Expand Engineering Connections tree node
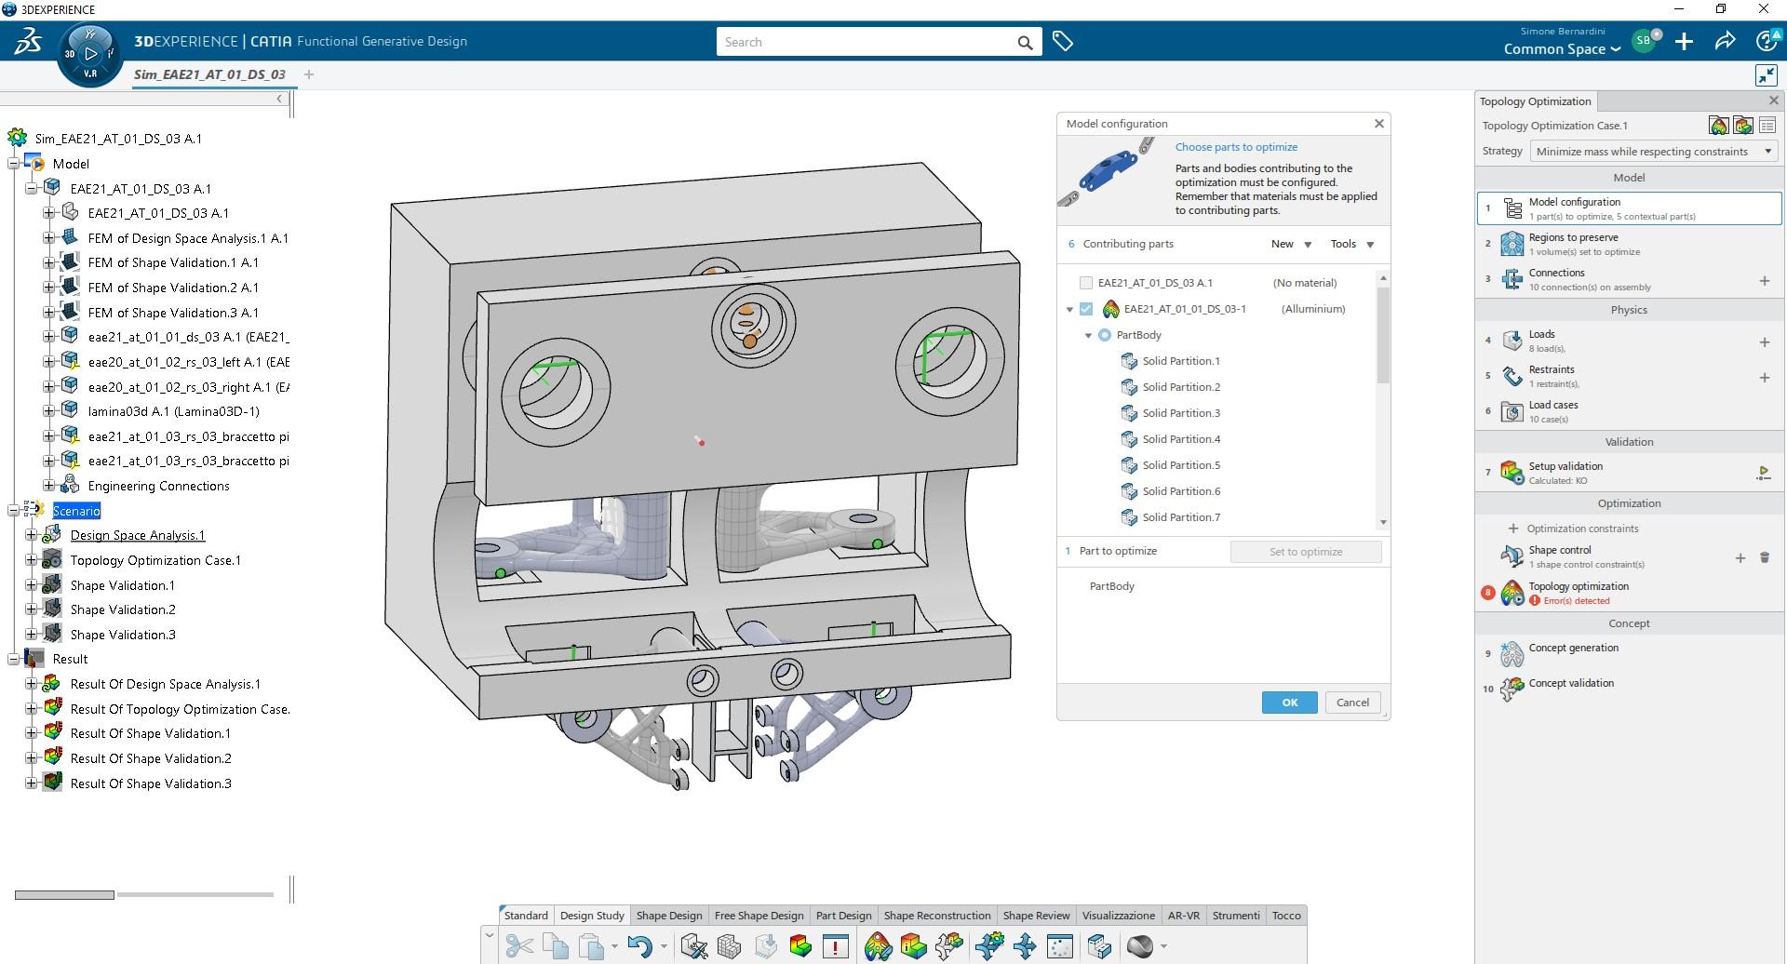 [48, 486]
